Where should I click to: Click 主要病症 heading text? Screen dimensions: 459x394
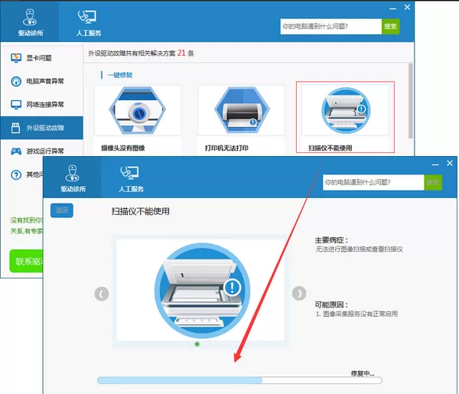click(x=331, y=240)
